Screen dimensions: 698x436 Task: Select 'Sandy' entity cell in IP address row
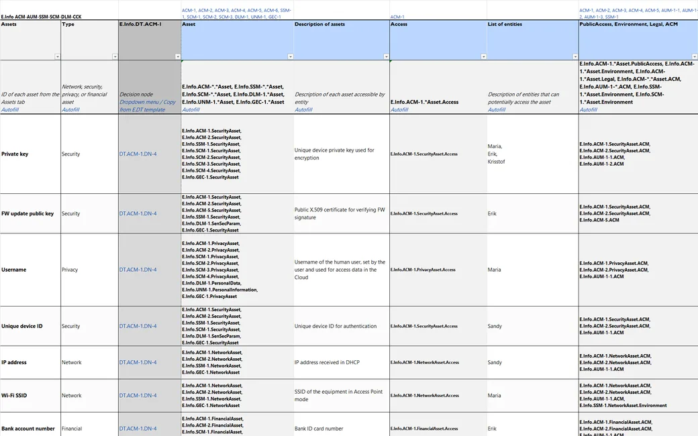pyautogui.click(x=532, y=363)
